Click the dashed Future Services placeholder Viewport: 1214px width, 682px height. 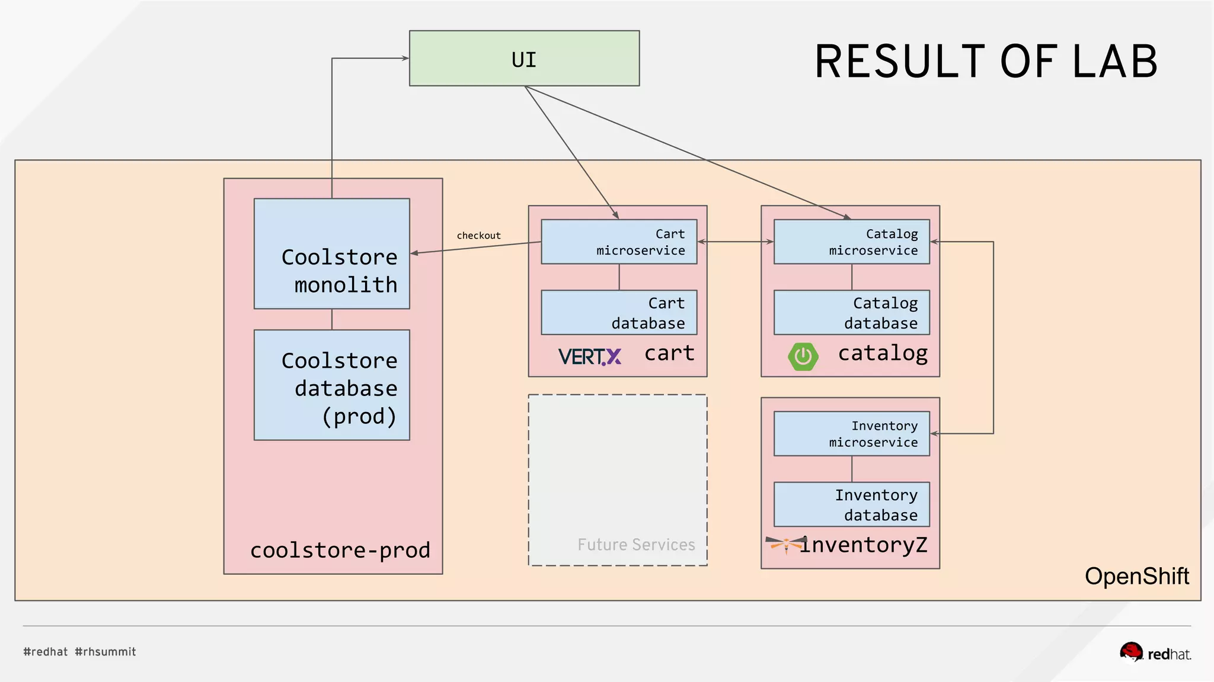coord(618,480)
